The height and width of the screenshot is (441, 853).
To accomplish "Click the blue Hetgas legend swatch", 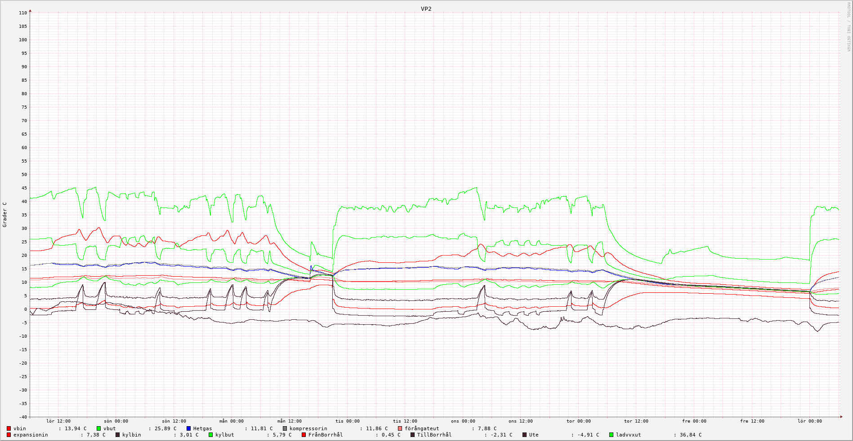I will (x=189, y=429).
